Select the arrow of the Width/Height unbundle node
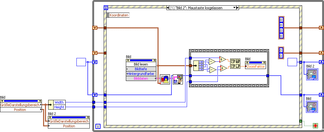Screen dimensions: 324x132 (x=51, y=105)
